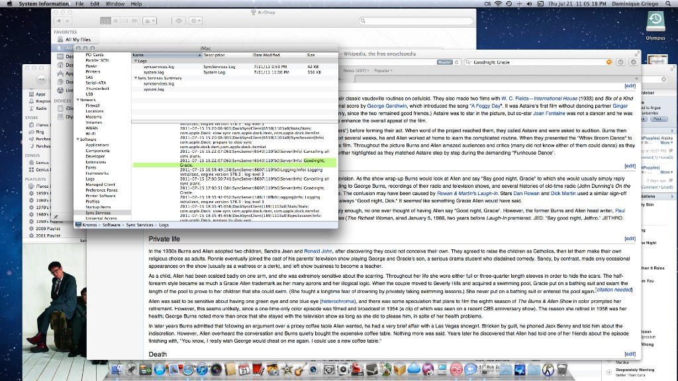Collapse Sync Services Summary group
678x381 pixels.
point(135,78)
